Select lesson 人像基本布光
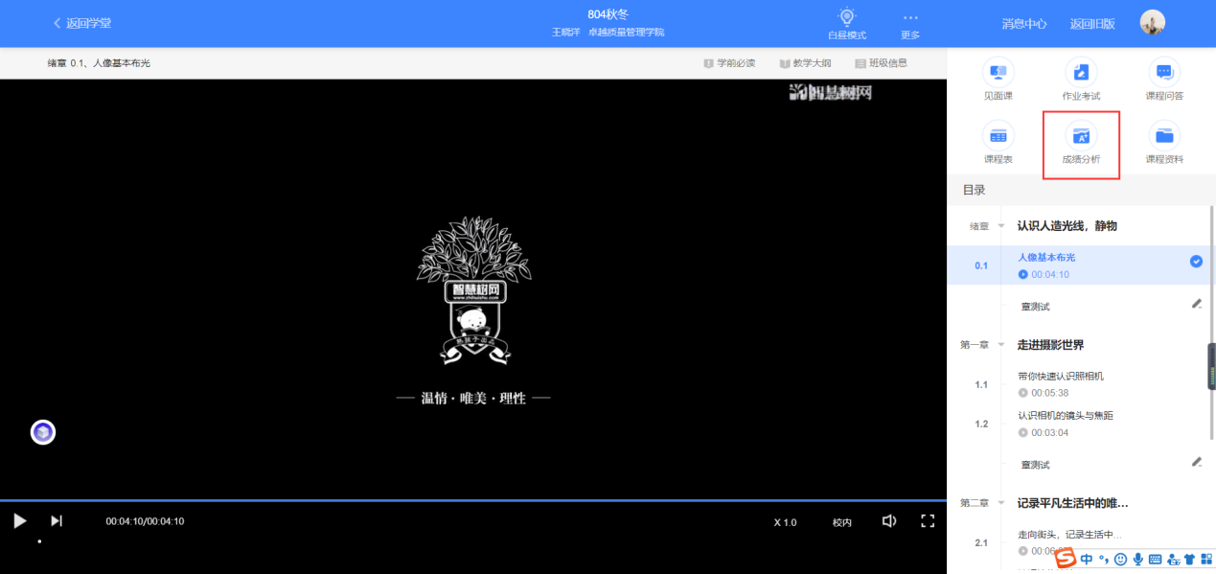 tap(1046, 258)
